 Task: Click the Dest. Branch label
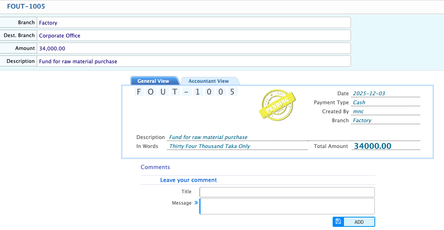19,36
